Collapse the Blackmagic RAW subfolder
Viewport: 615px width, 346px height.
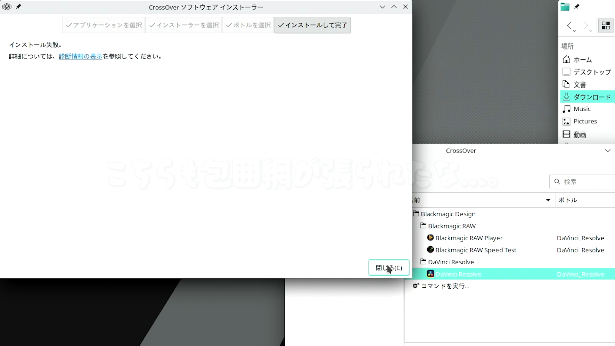pyautogui.click(x=423, y=226)
